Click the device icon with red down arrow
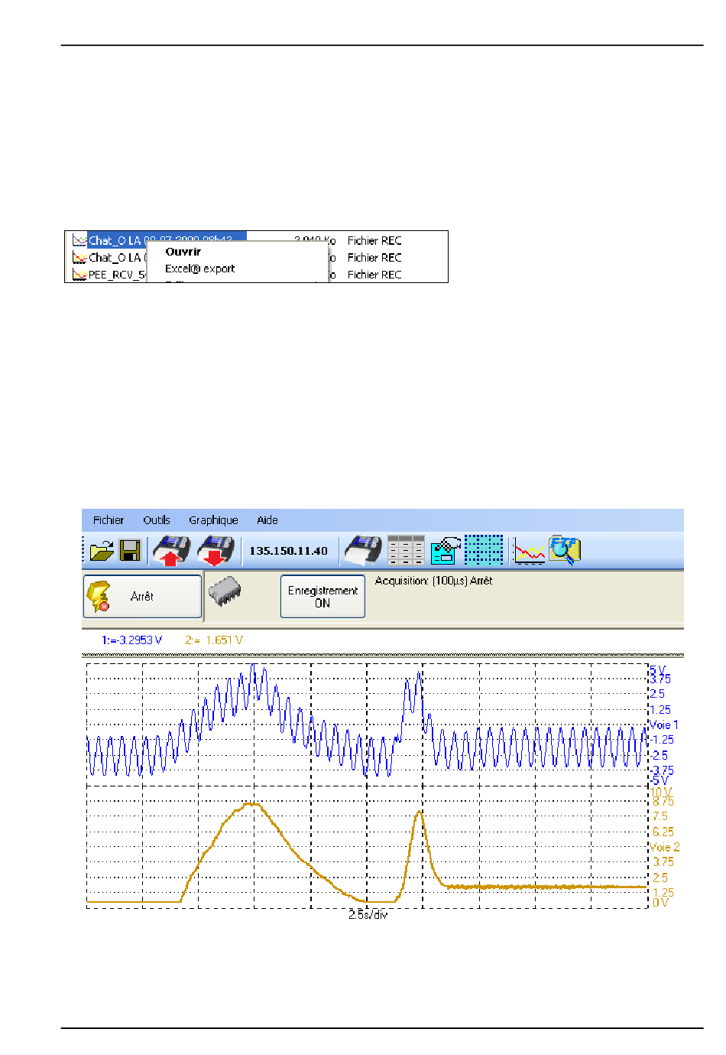Image resolution: width=726 pixels, height=1055 pixels. 216,551
